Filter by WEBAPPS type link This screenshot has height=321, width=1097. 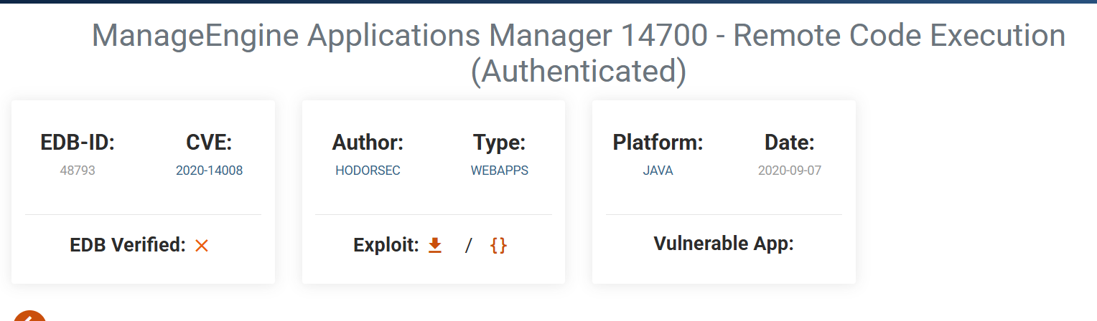coord(500,171)
